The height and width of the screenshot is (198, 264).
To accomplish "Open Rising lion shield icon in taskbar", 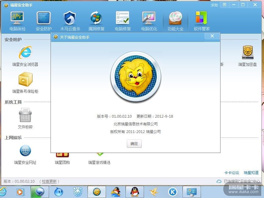I will (77, 192).
